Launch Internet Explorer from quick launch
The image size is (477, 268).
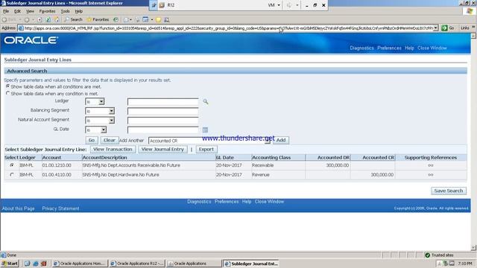36,264
